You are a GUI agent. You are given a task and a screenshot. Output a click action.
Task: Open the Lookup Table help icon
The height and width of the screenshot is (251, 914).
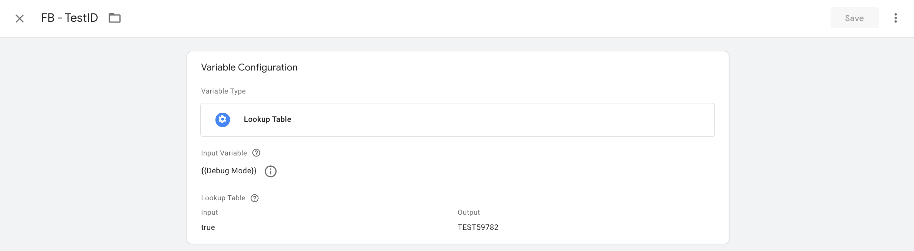pyautogui.click(x=254, y=198)
